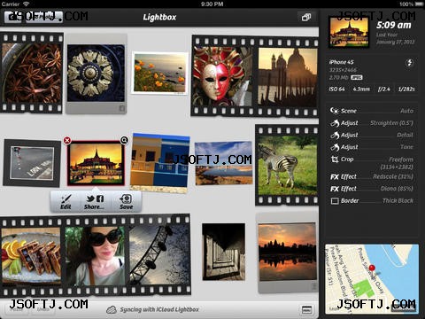Viewport: 425px width, 319px height.
Task: Open the map location preview
Action: (x=372, y=279)
